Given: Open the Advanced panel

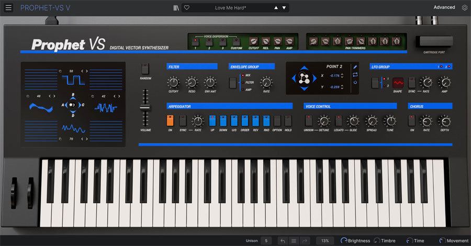Looking at the screenshot, I should 444,7.
